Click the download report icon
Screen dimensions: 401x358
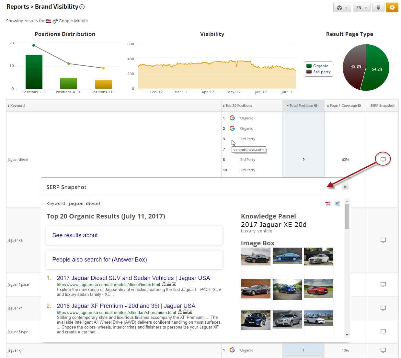378,7
